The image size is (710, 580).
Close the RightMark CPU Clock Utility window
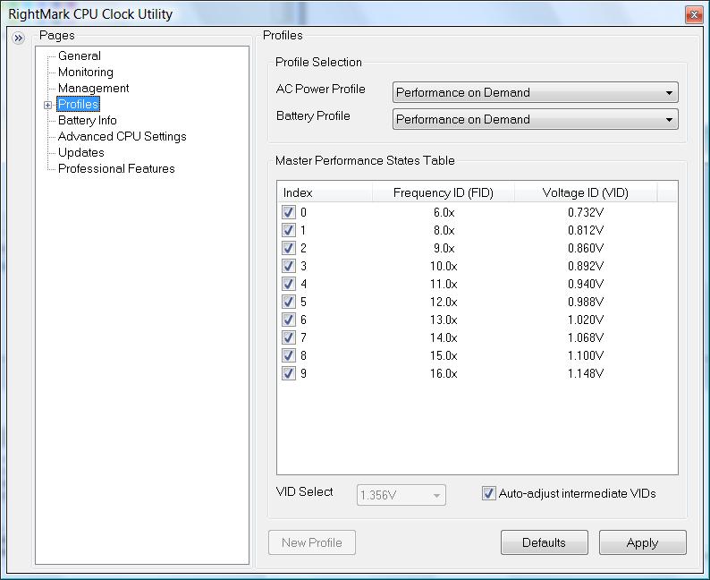[x=694, y=15]
